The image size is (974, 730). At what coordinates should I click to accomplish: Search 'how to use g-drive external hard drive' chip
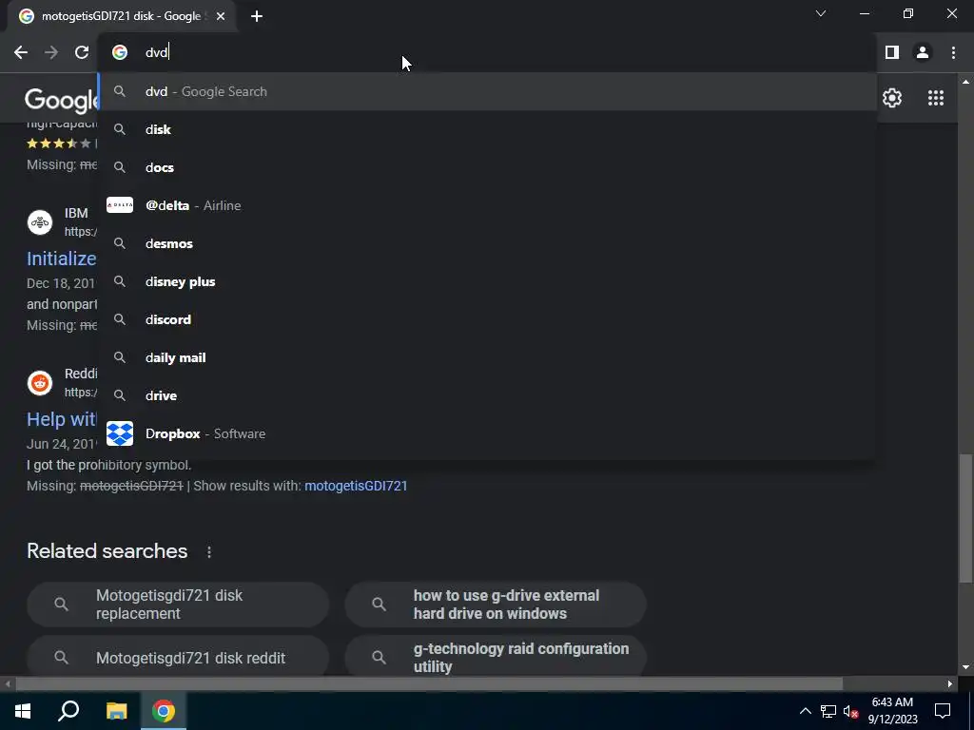point(495,604)
